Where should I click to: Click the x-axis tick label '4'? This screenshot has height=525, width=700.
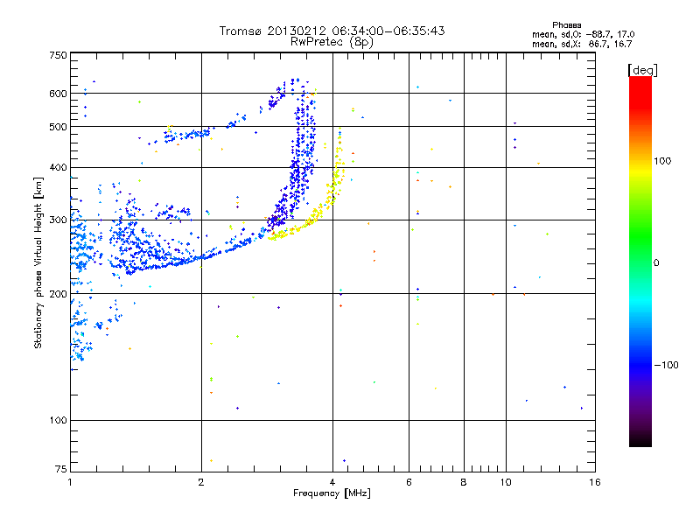pos(332,482)
